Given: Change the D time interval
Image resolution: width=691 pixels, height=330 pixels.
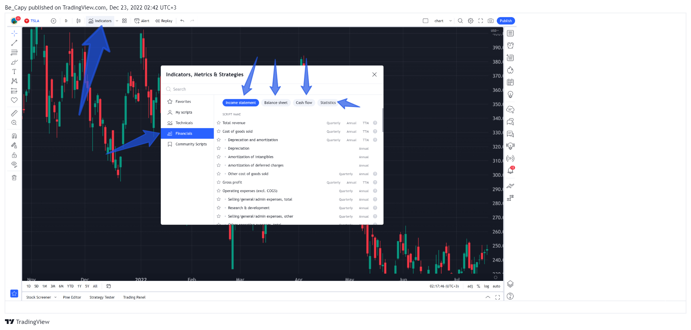Looking at the screenshot, I should (x=66, y=21).
